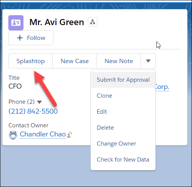Click the New Case button
The height and width of the screenshot is (187, 192).
(75, 61)
